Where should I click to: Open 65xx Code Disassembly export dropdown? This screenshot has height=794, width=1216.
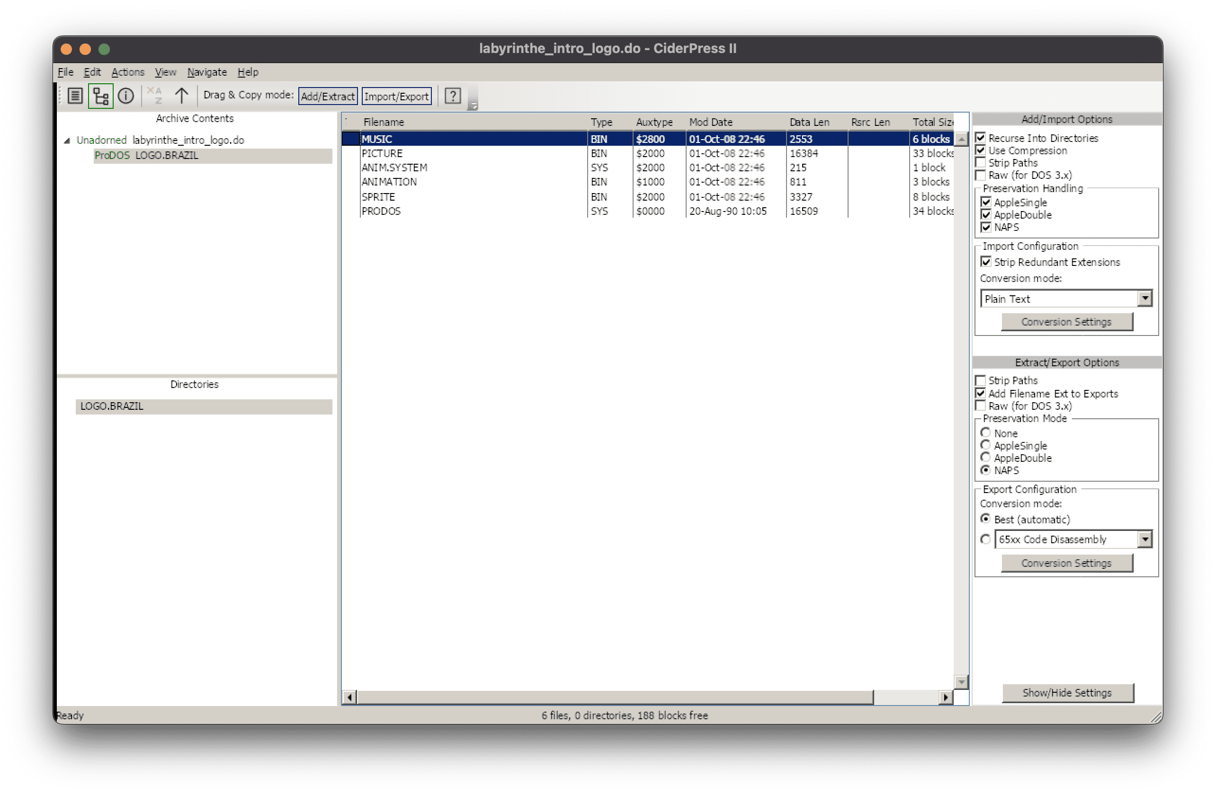[x=1073, y=539]
